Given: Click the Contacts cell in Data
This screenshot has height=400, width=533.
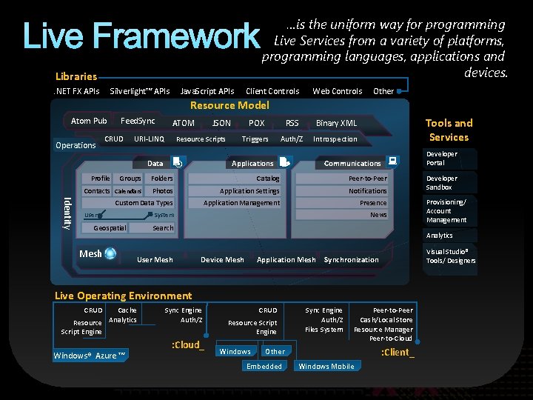Looking at the screenshot, I should (95, 191).
